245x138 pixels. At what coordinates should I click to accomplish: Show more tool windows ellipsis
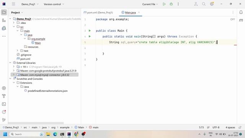tap(4, 36)
